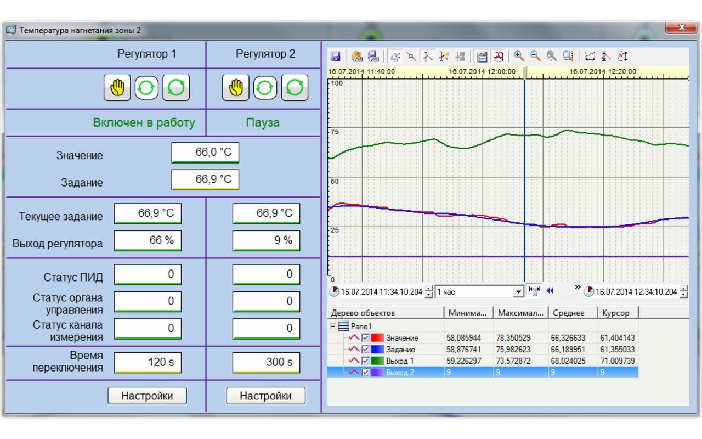Click the fit horizontal axis toolbar icon

point(590,56)
